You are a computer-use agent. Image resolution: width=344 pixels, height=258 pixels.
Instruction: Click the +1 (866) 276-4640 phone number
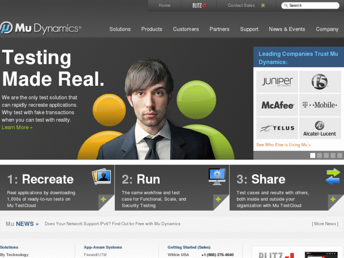[217, 255]
